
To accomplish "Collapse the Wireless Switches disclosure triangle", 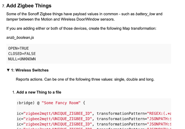I will click(x=8, y=70).
